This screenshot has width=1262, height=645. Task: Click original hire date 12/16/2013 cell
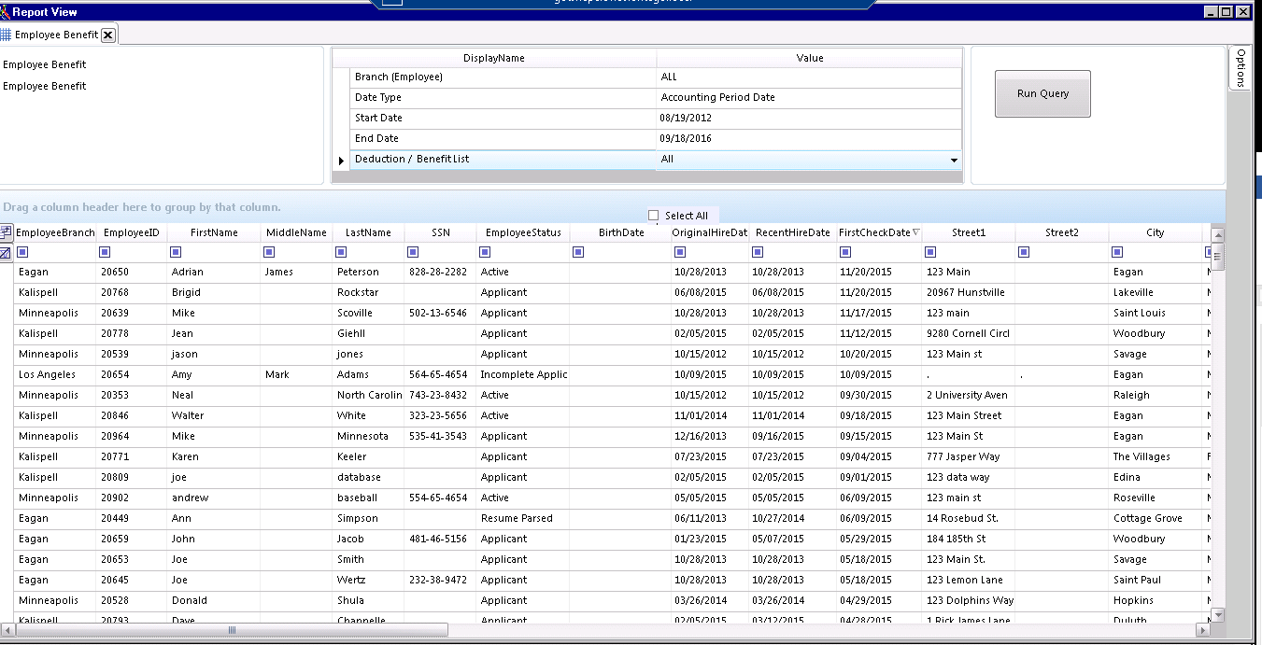[x=710, y=436]
